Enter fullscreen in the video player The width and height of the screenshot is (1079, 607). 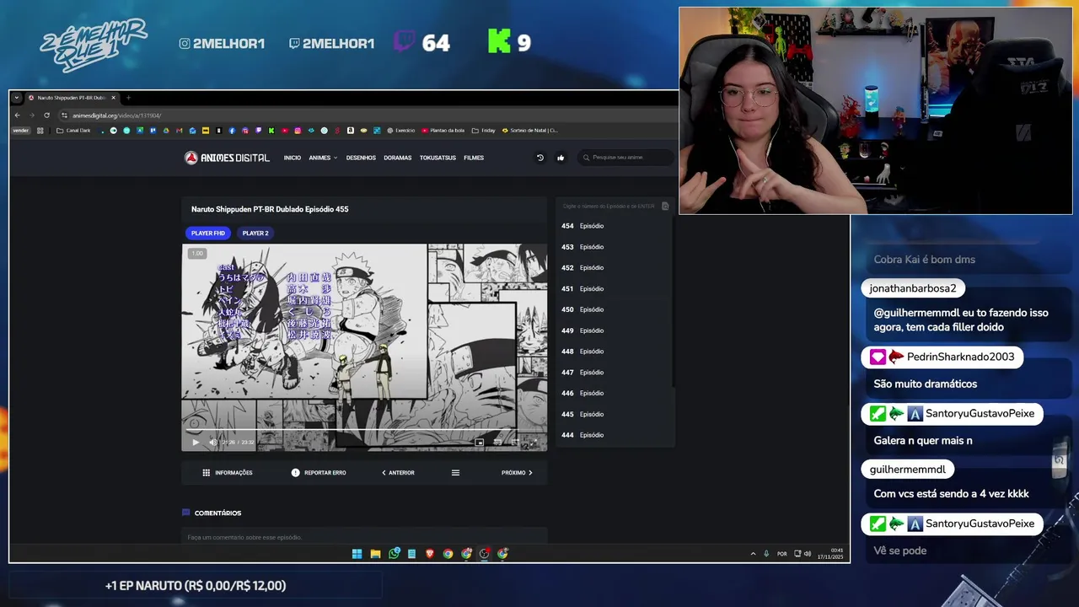533,442
